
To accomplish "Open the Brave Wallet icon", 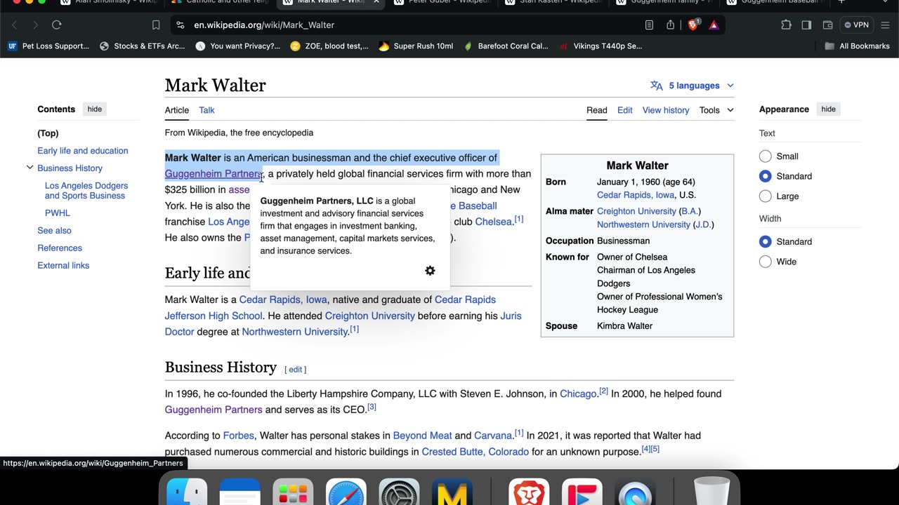I will coord(827,25).
